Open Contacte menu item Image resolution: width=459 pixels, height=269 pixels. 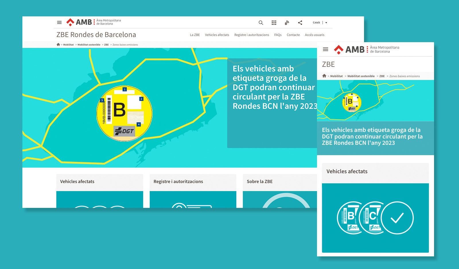(293, 35)
